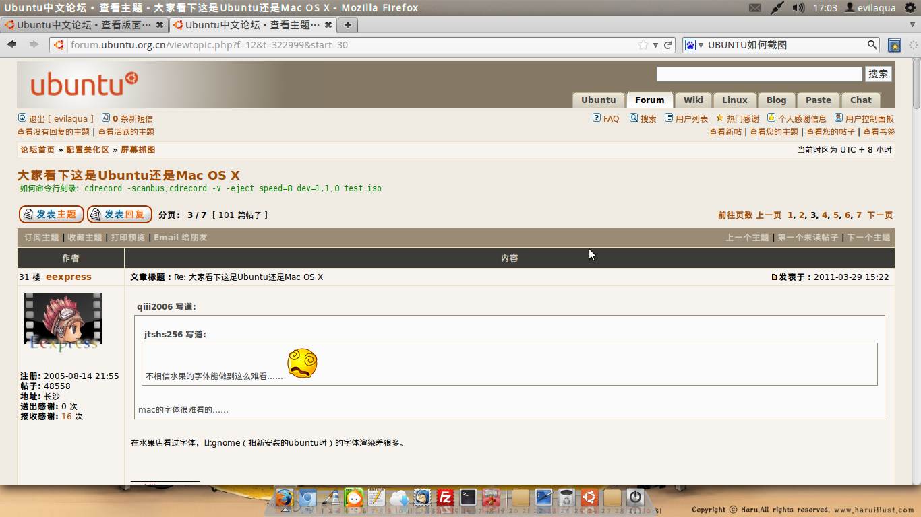The height and width of the screenshot is (517, 921).
Task: Open the bookmarks toolbar button with star
Action: (895, 45)
